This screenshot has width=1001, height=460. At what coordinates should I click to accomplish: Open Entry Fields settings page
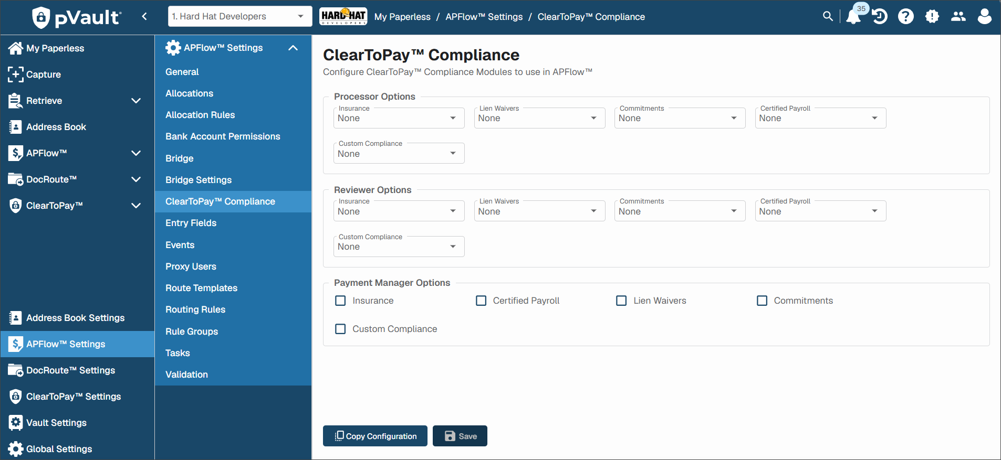coord(233,223)
